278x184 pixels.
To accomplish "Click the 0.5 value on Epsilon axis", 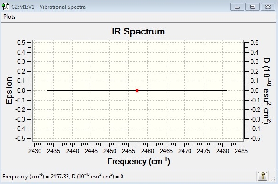I will tap(21, 43).
